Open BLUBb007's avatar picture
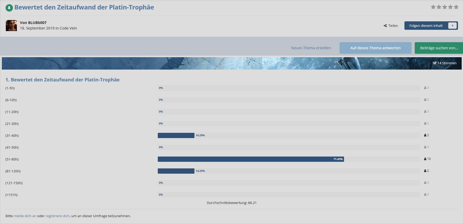This screenshot has width=463, height=224. (11, 26)
